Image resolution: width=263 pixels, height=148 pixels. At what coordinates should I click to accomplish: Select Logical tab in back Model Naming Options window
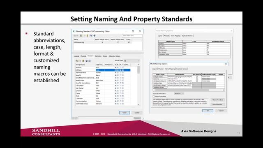pyautogui.click(x=160, y=36)
